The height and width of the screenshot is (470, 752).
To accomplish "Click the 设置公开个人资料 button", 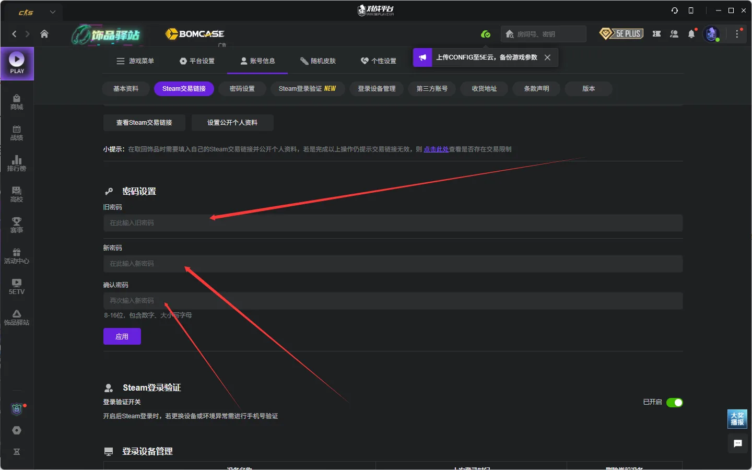I will coord(232,123).
